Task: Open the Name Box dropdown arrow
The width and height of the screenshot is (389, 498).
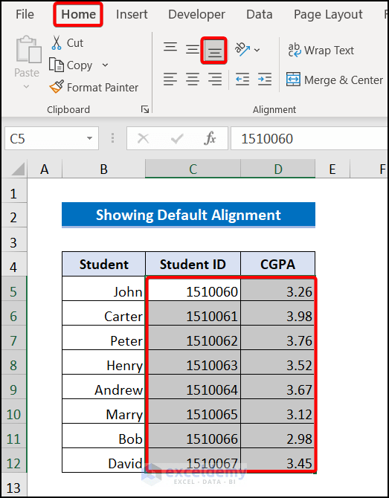Action: point(89,138)
